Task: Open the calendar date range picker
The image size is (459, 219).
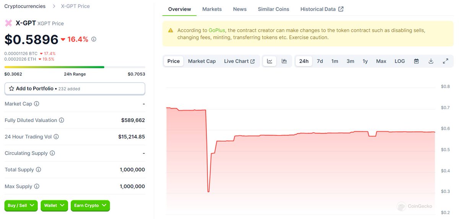Action: point(417,61)
